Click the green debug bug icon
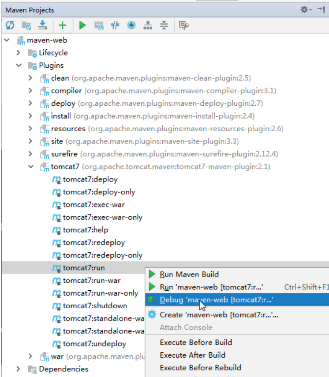This screenshot has width=329, height=377. [x=152, y=299]
